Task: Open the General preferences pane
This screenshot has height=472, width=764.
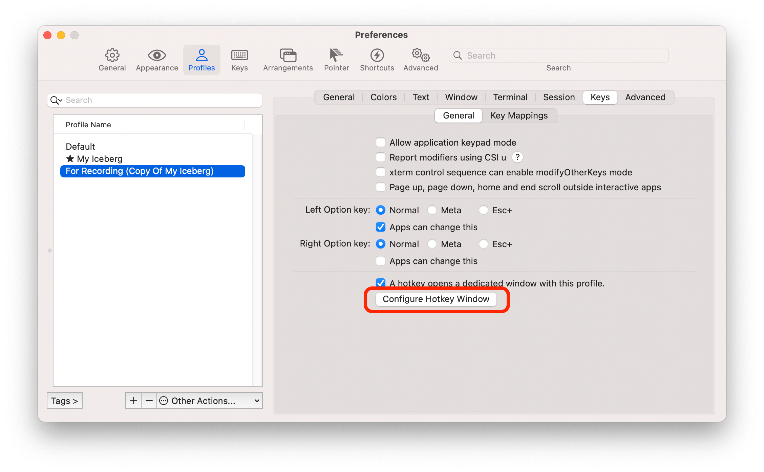Action: coord(112,60)
